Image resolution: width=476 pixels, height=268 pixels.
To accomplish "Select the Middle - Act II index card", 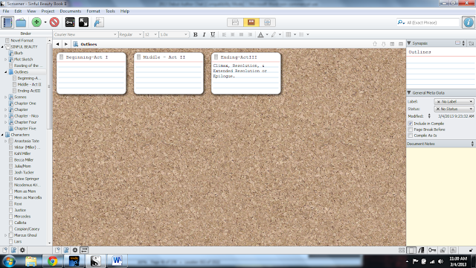I will click(169, 73).
